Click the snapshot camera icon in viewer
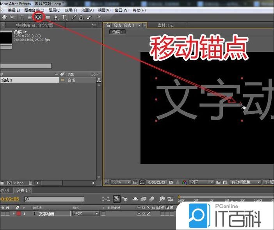 click(171, 182)
